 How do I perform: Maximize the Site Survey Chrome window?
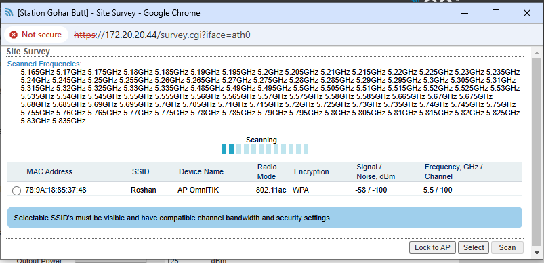[496, 13]
